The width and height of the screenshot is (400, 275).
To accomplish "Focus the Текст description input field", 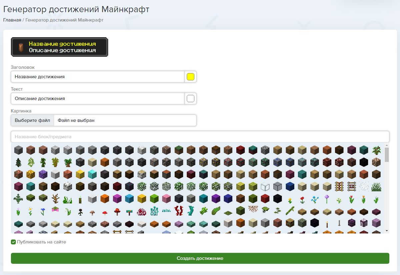I will 98,99.
